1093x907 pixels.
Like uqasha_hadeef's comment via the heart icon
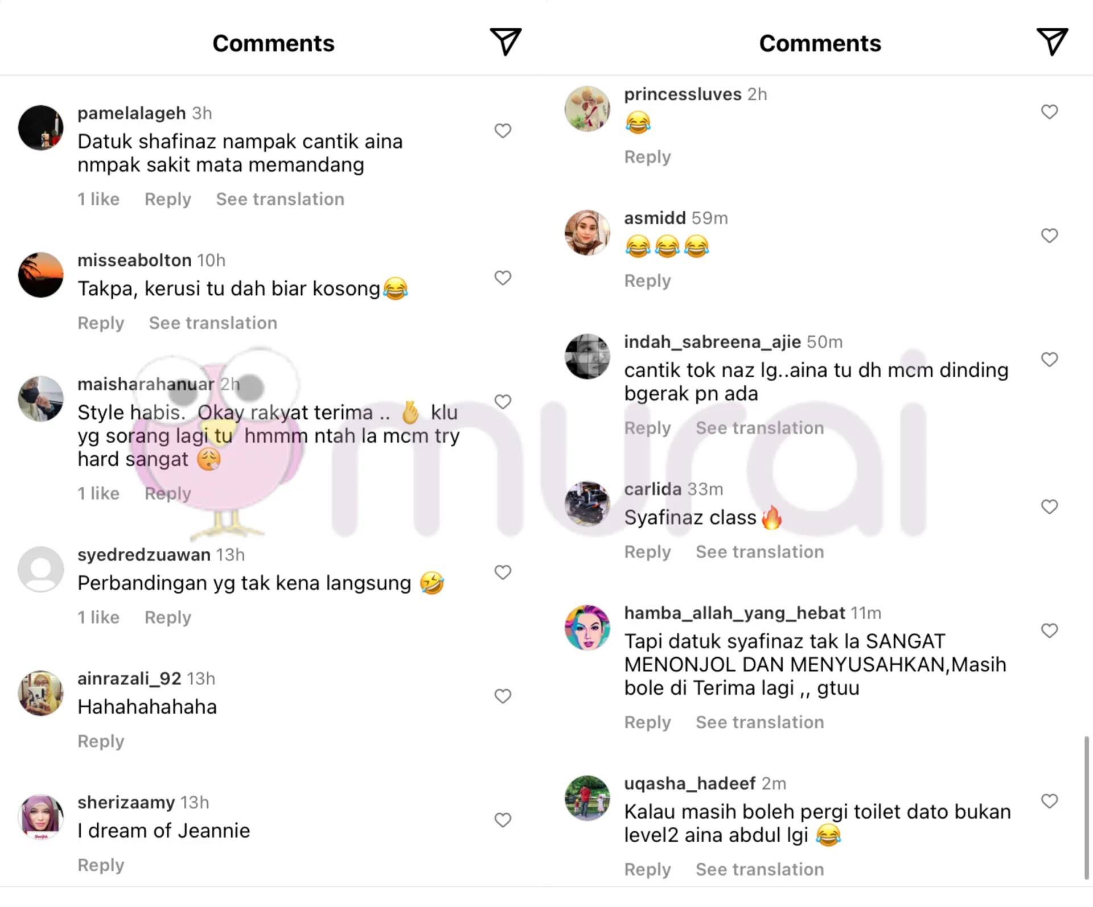click(1049, 801)
